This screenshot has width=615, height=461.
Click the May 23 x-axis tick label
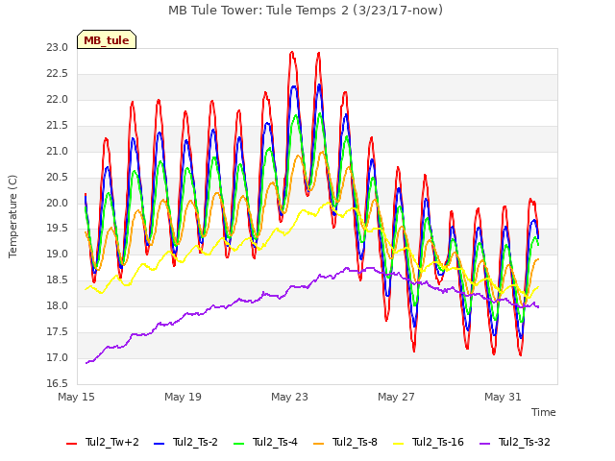289,397
